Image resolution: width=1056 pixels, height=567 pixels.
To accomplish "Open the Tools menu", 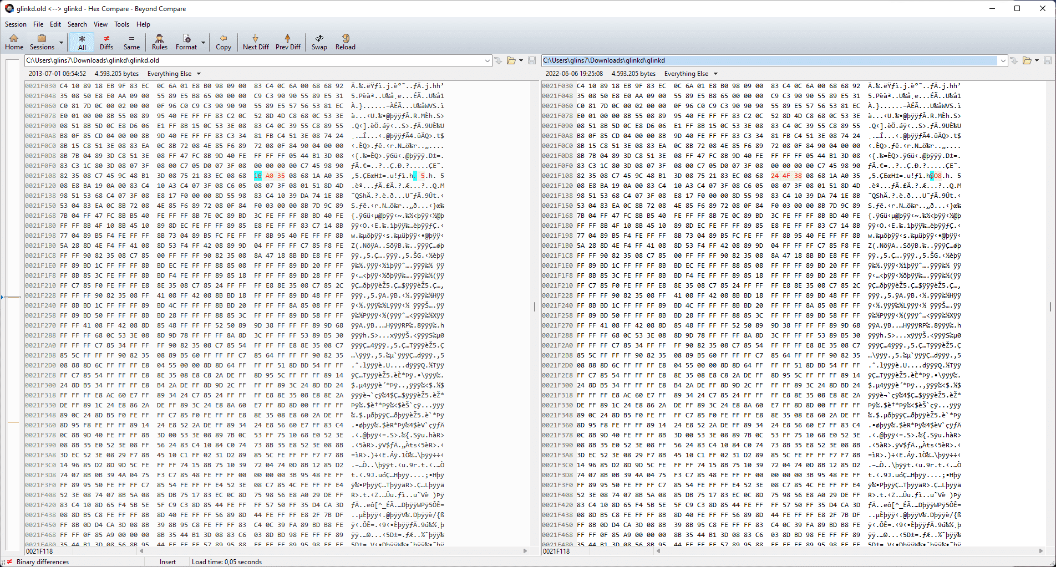I will [x=121, y=24].
